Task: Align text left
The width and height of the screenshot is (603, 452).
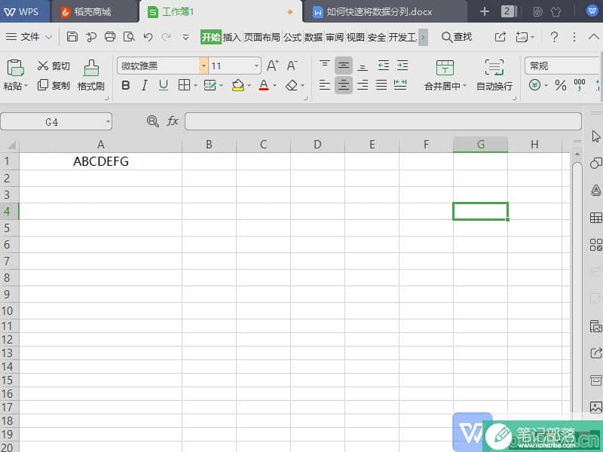Action: [x=325, y=85]
